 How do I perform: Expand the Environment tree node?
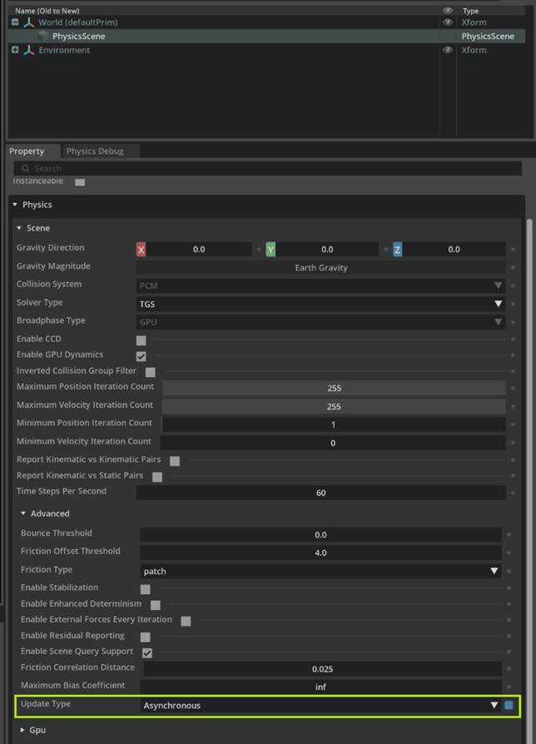(15, 50)
